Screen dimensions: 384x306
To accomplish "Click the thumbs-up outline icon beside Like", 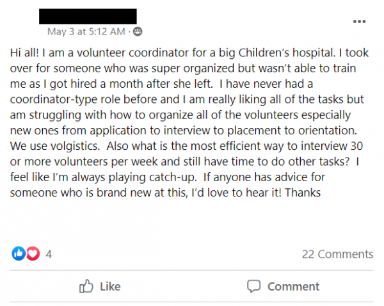I will (x=86, y=286).
